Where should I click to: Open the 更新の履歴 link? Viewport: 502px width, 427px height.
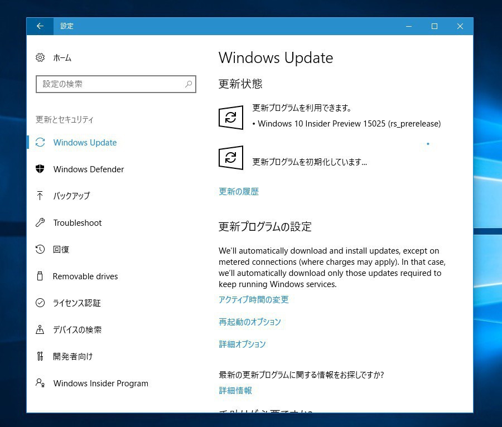[x=239, y=192]
